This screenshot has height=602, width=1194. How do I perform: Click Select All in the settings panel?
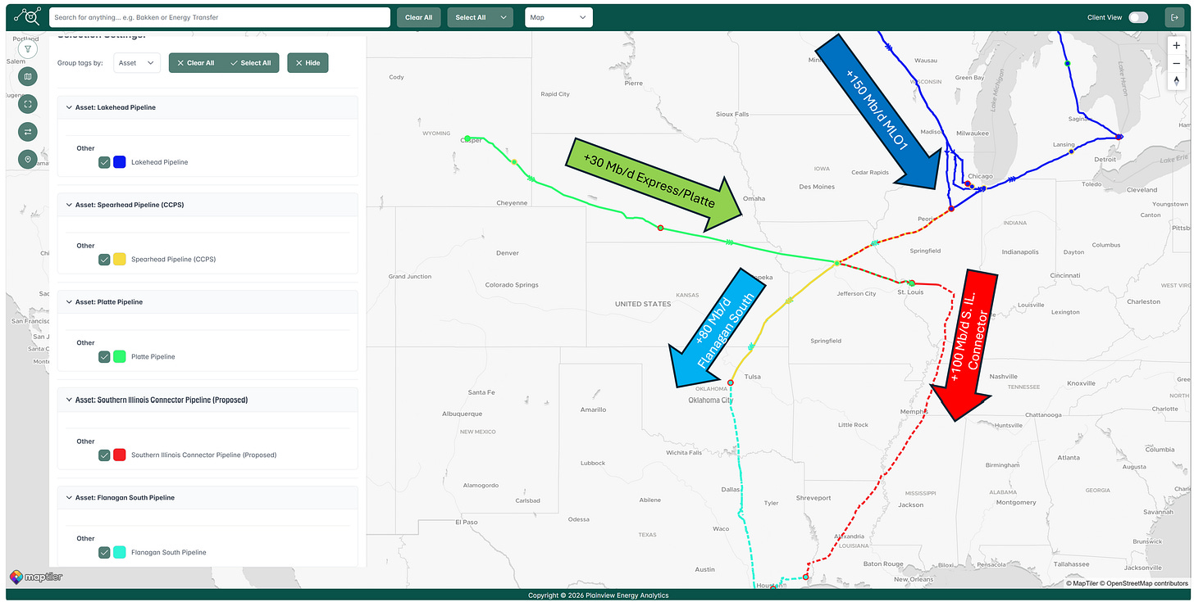(251, 63)
